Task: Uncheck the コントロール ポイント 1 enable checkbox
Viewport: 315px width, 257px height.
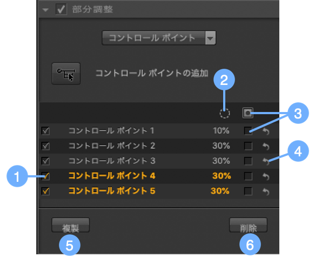Action: (x=45, y=131)
